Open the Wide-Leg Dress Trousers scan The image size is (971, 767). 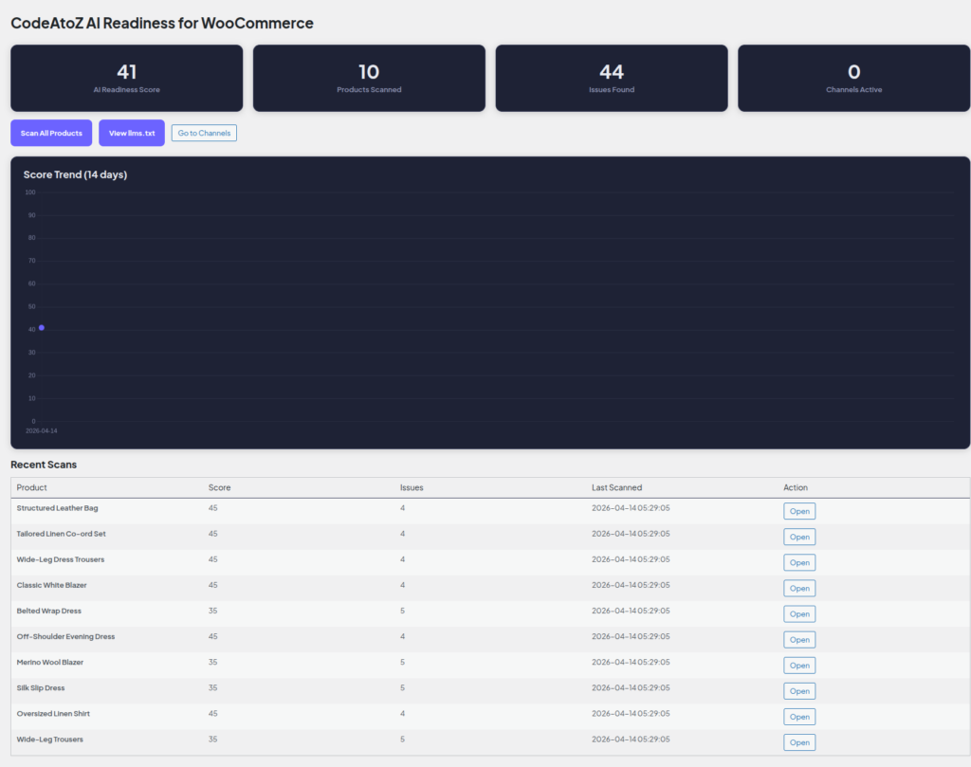coord(799,563)
